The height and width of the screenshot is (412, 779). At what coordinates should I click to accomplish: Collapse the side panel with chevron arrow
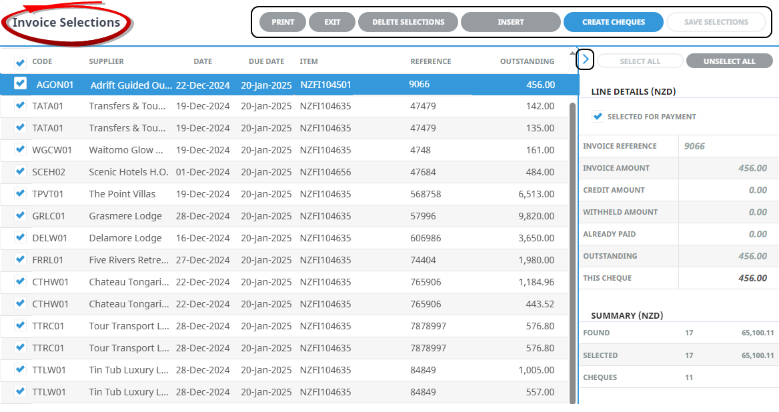tap(585, 59)
